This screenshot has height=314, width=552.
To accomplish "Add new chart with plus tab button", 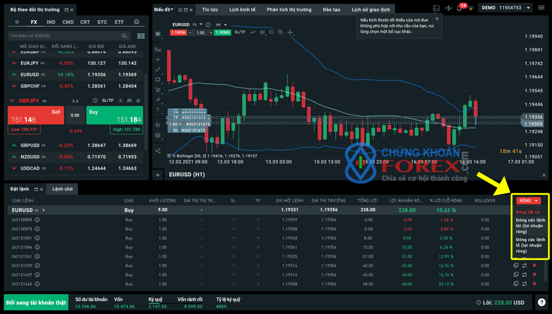I will [158, 174].
